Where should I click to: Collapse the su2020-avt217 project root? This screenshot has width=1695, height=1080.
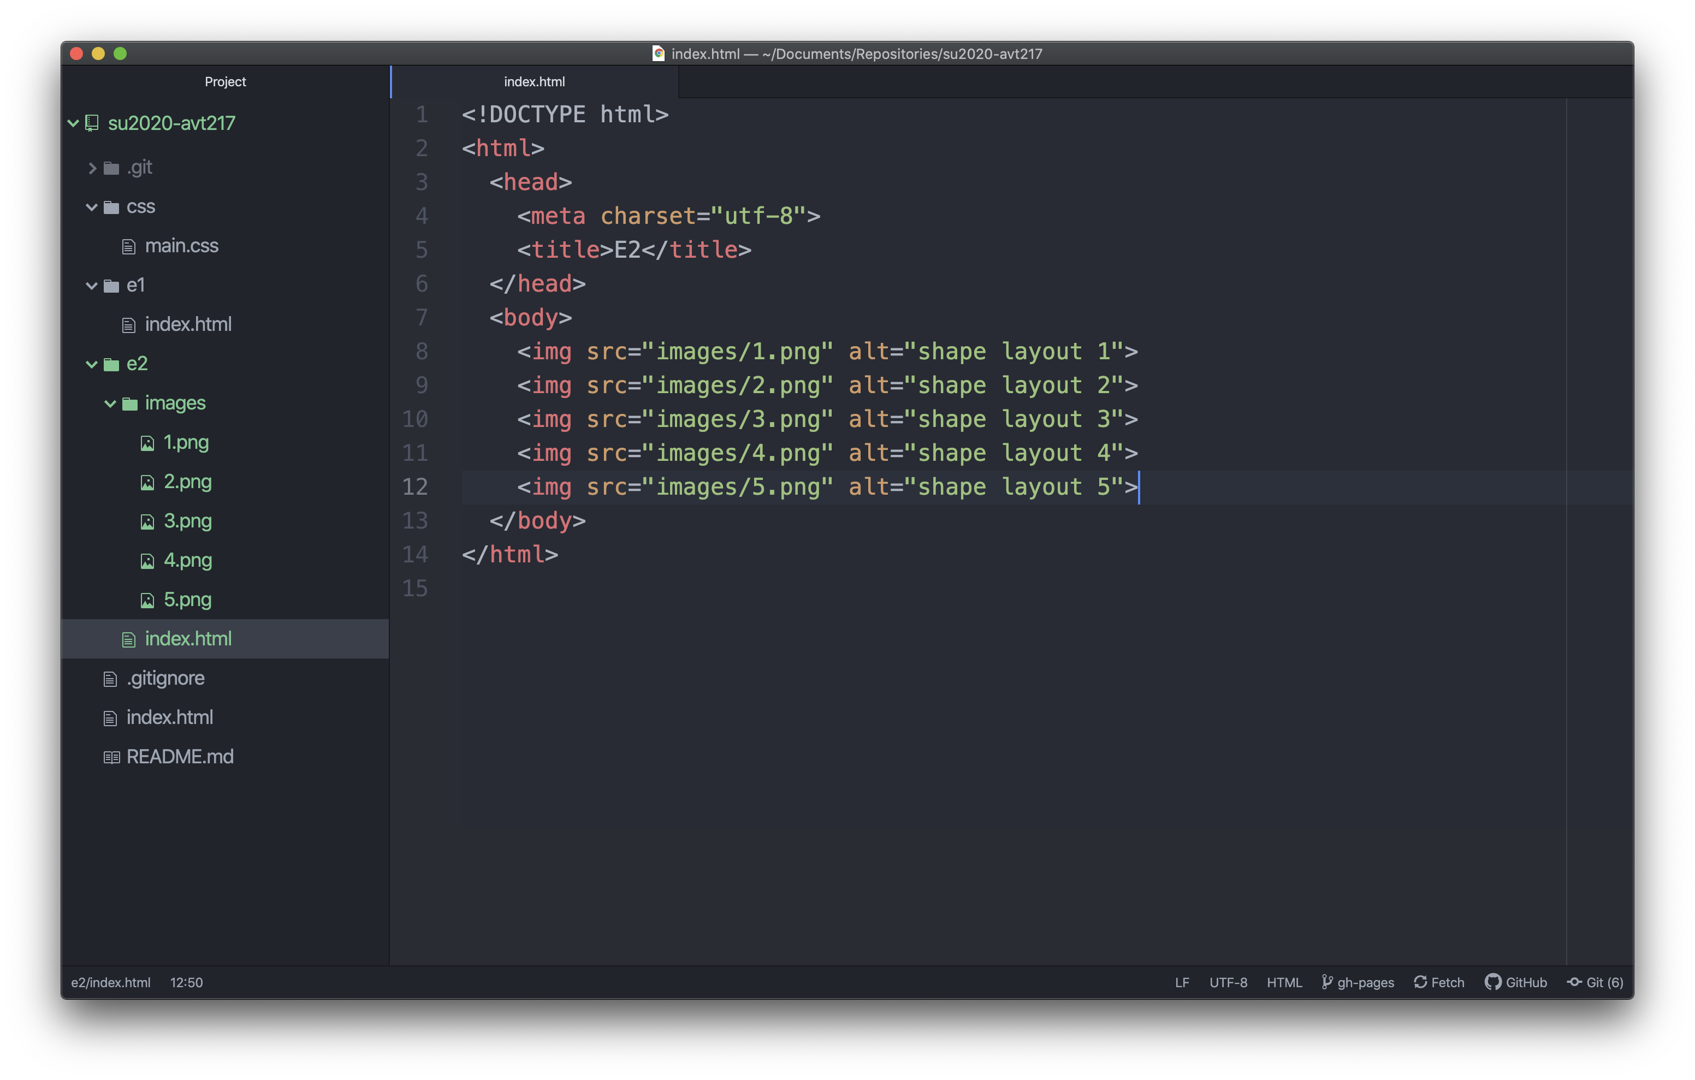click(73, 123)
